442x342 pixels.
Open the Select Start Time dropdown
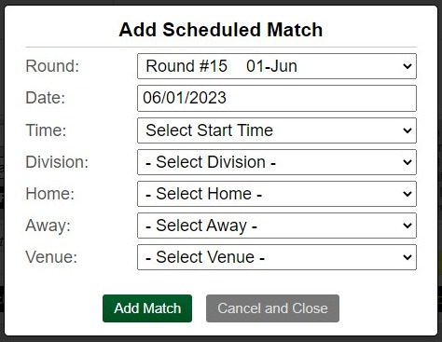pos(277,130)
